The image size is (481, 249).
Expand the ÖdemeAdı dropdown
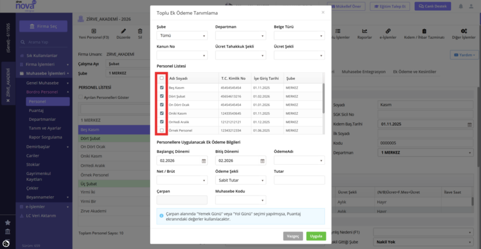(299, 161)
